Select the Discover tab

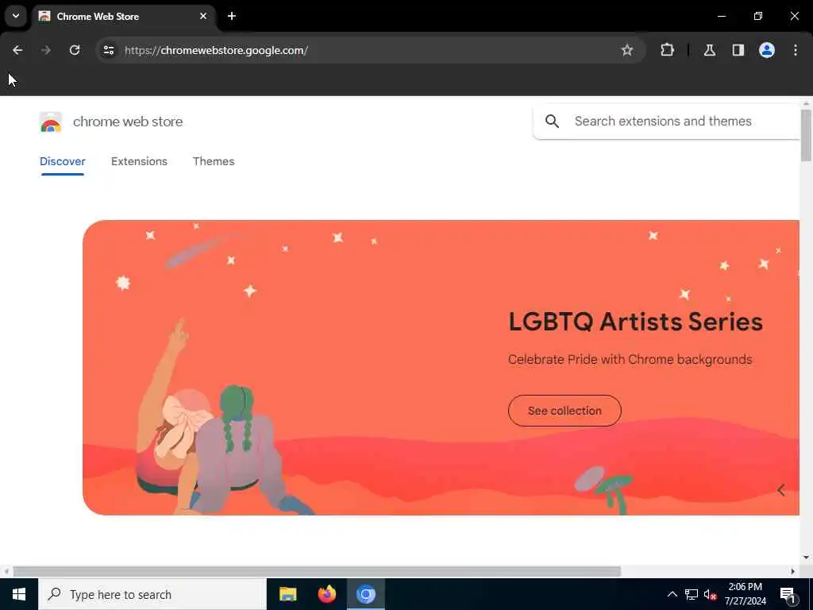click(x=62, y=161)
